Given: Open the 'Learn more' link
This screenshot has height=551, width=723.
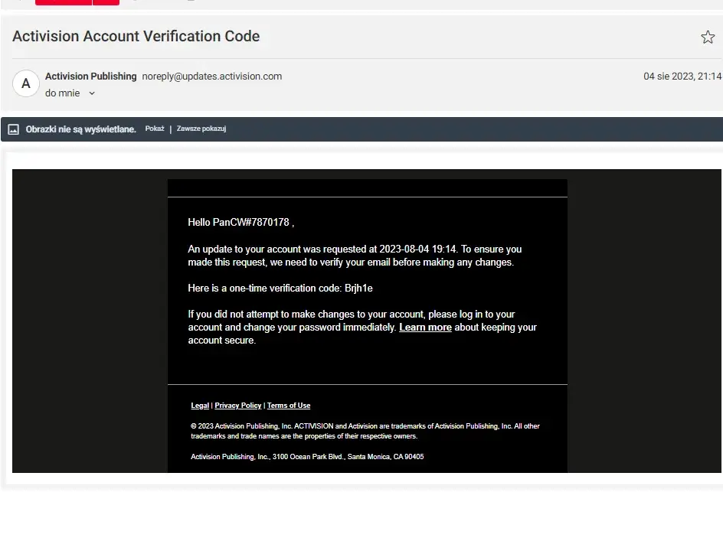Looking at the screenshot, I should [425, 328].
